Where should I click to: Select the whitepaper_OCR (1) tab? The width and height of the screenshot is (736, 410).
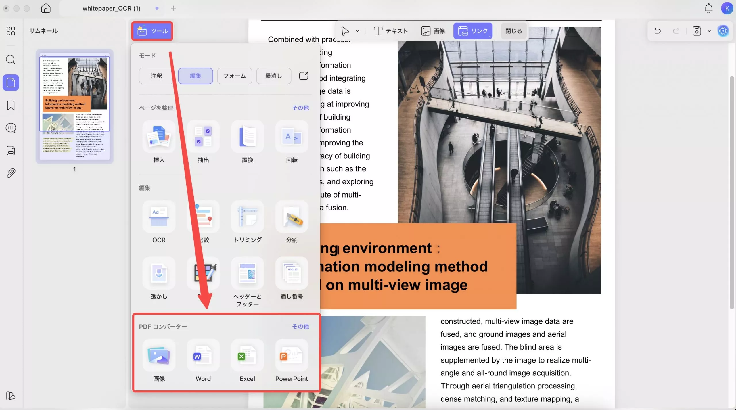pos(111,8)
